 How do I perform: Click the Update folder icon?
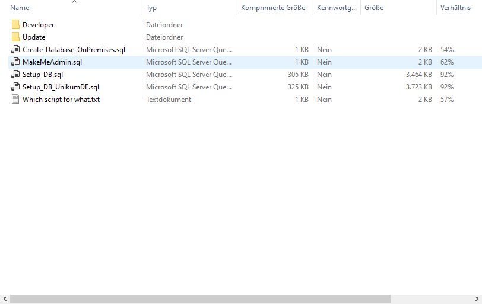point(15,37)
